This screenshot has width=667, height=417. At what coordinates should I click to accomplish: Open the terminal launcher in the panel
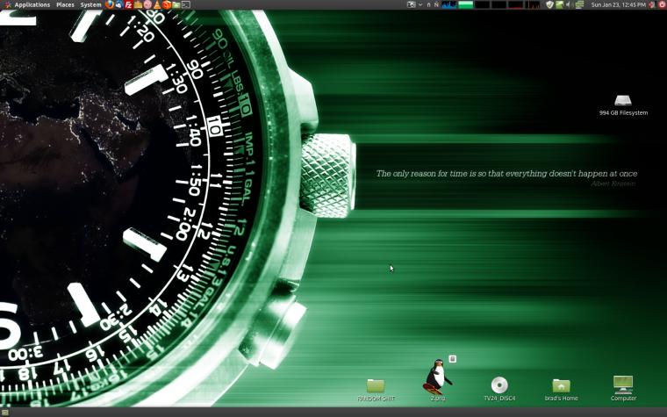(x=186, y=4)
